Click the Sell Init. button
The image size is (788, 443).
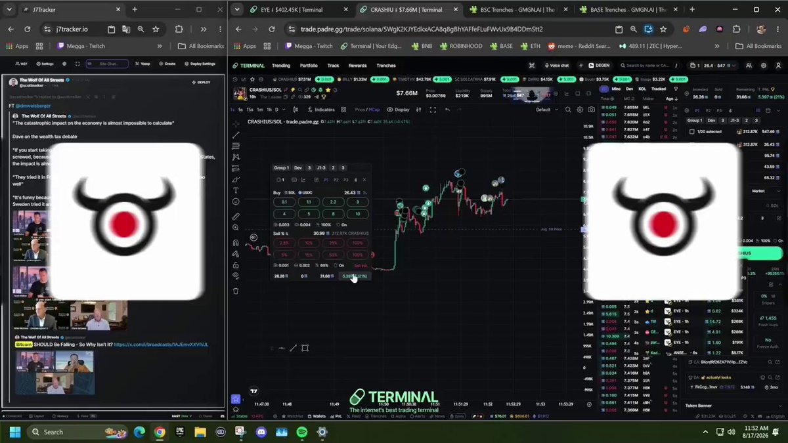click(x=361, y=265)
